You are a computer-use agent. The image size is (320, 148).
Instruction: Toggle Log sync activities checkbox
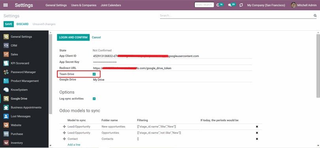[94, 99]
